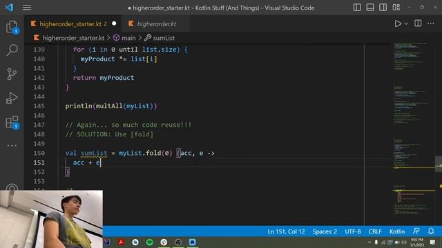The height and width of the screenshot is (248, 442).
Task: Click line number 150 in gutter
Action: pyautogui.click(x=39, y=153)
